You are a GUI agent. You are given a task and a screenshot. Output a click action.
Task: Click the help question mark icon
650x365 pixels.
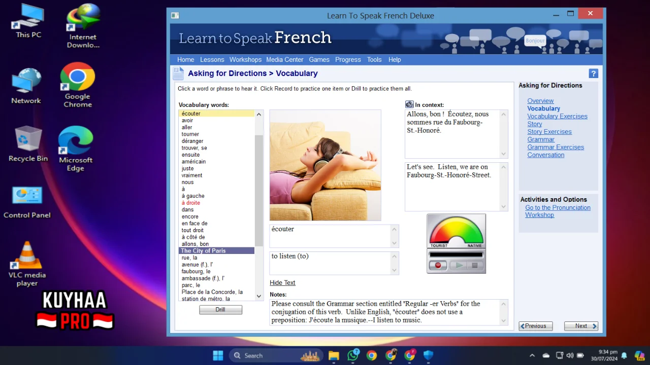pos(593,74)
